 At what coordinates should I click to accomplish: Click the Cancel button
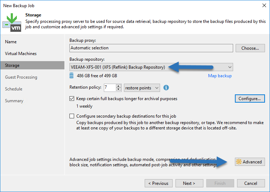tap(251, 183)
